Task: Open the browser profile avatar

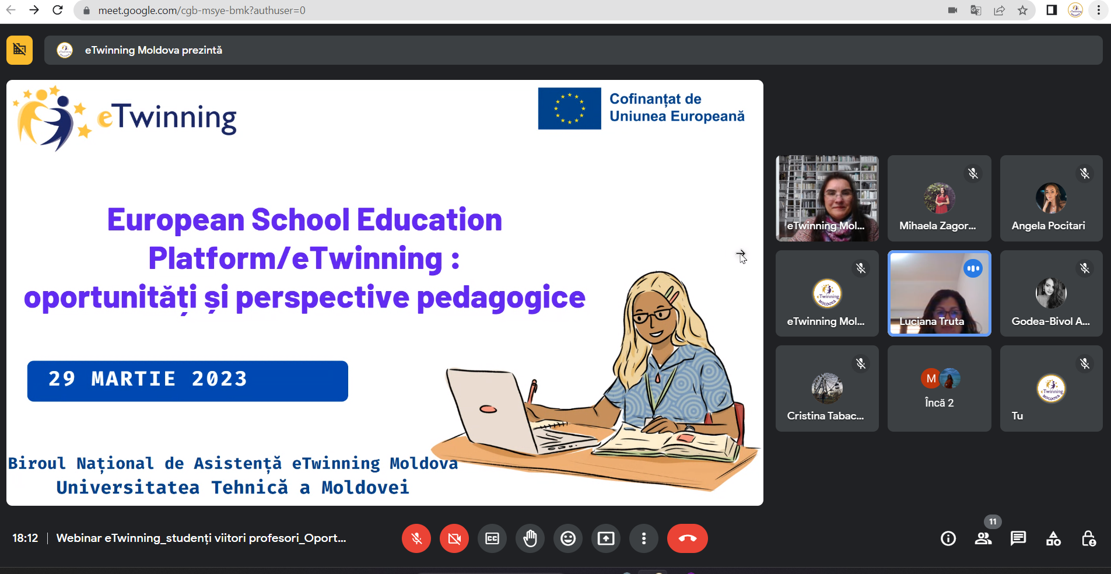Action: (1075, 10)
